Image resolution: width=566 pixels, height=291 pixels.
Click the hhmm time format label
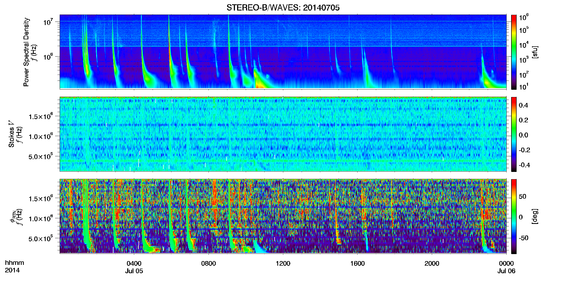(14, 263)
